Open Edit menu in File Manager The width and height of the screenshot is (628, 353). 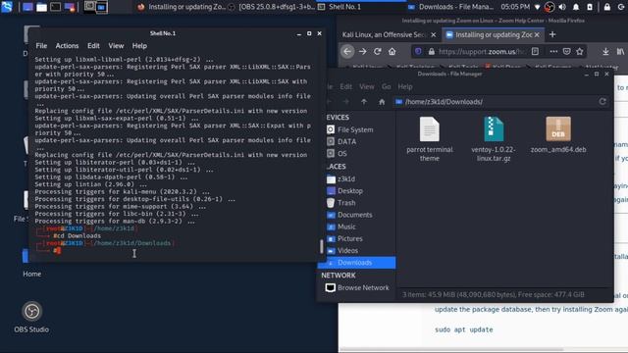[x=345, y=86]
